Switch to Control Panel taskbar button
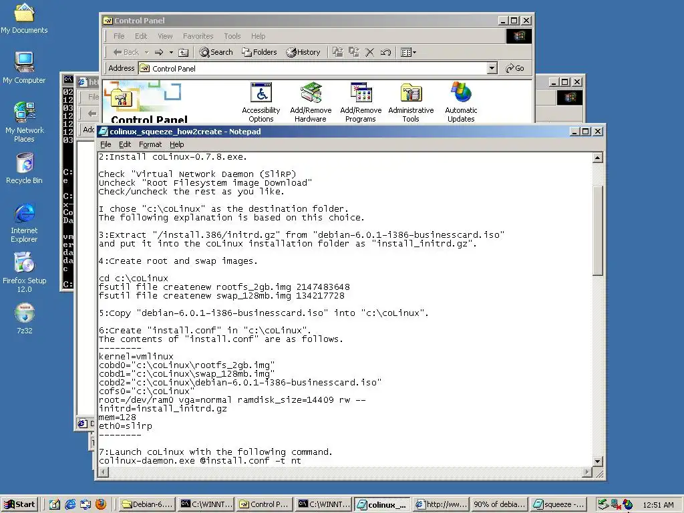Image resolution: width=684 pixels, height=513 pixels. click(x=265, y=504)
